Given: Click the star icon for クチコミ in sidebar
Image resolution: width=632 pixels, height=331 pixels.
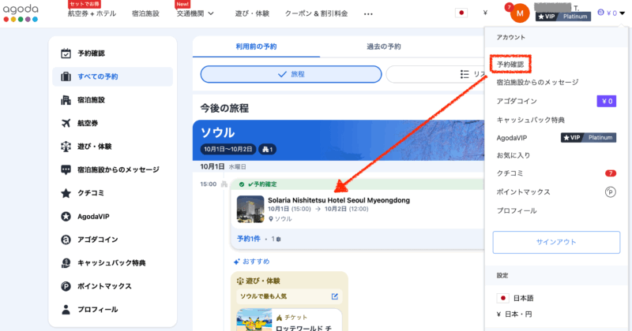Looking at the screenshot, I should coord(66,193).
